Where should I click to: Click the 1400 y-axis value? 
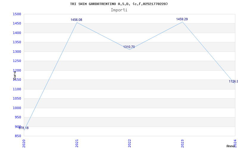(x=17, y=33)
